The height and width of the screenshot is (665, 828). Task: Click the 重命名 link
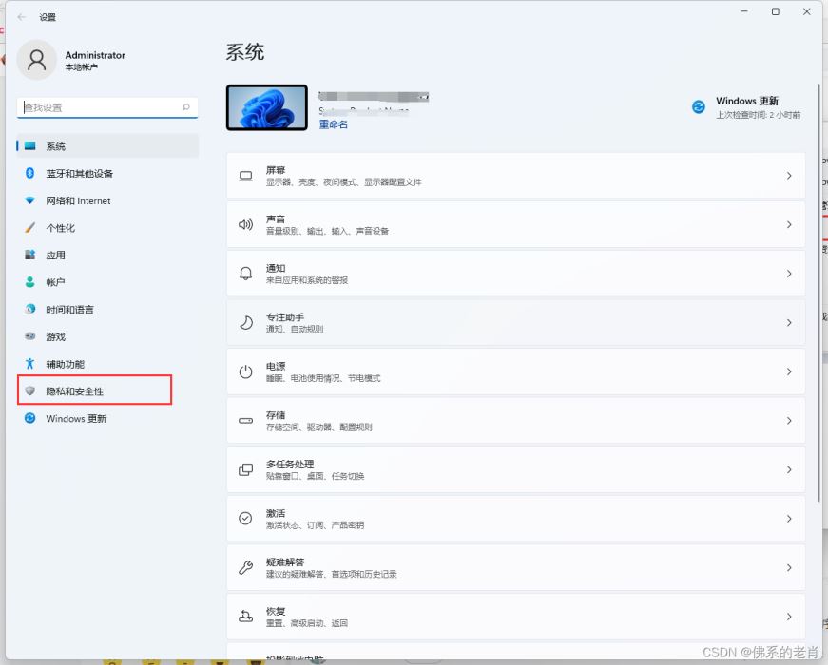tap(334, 124)
